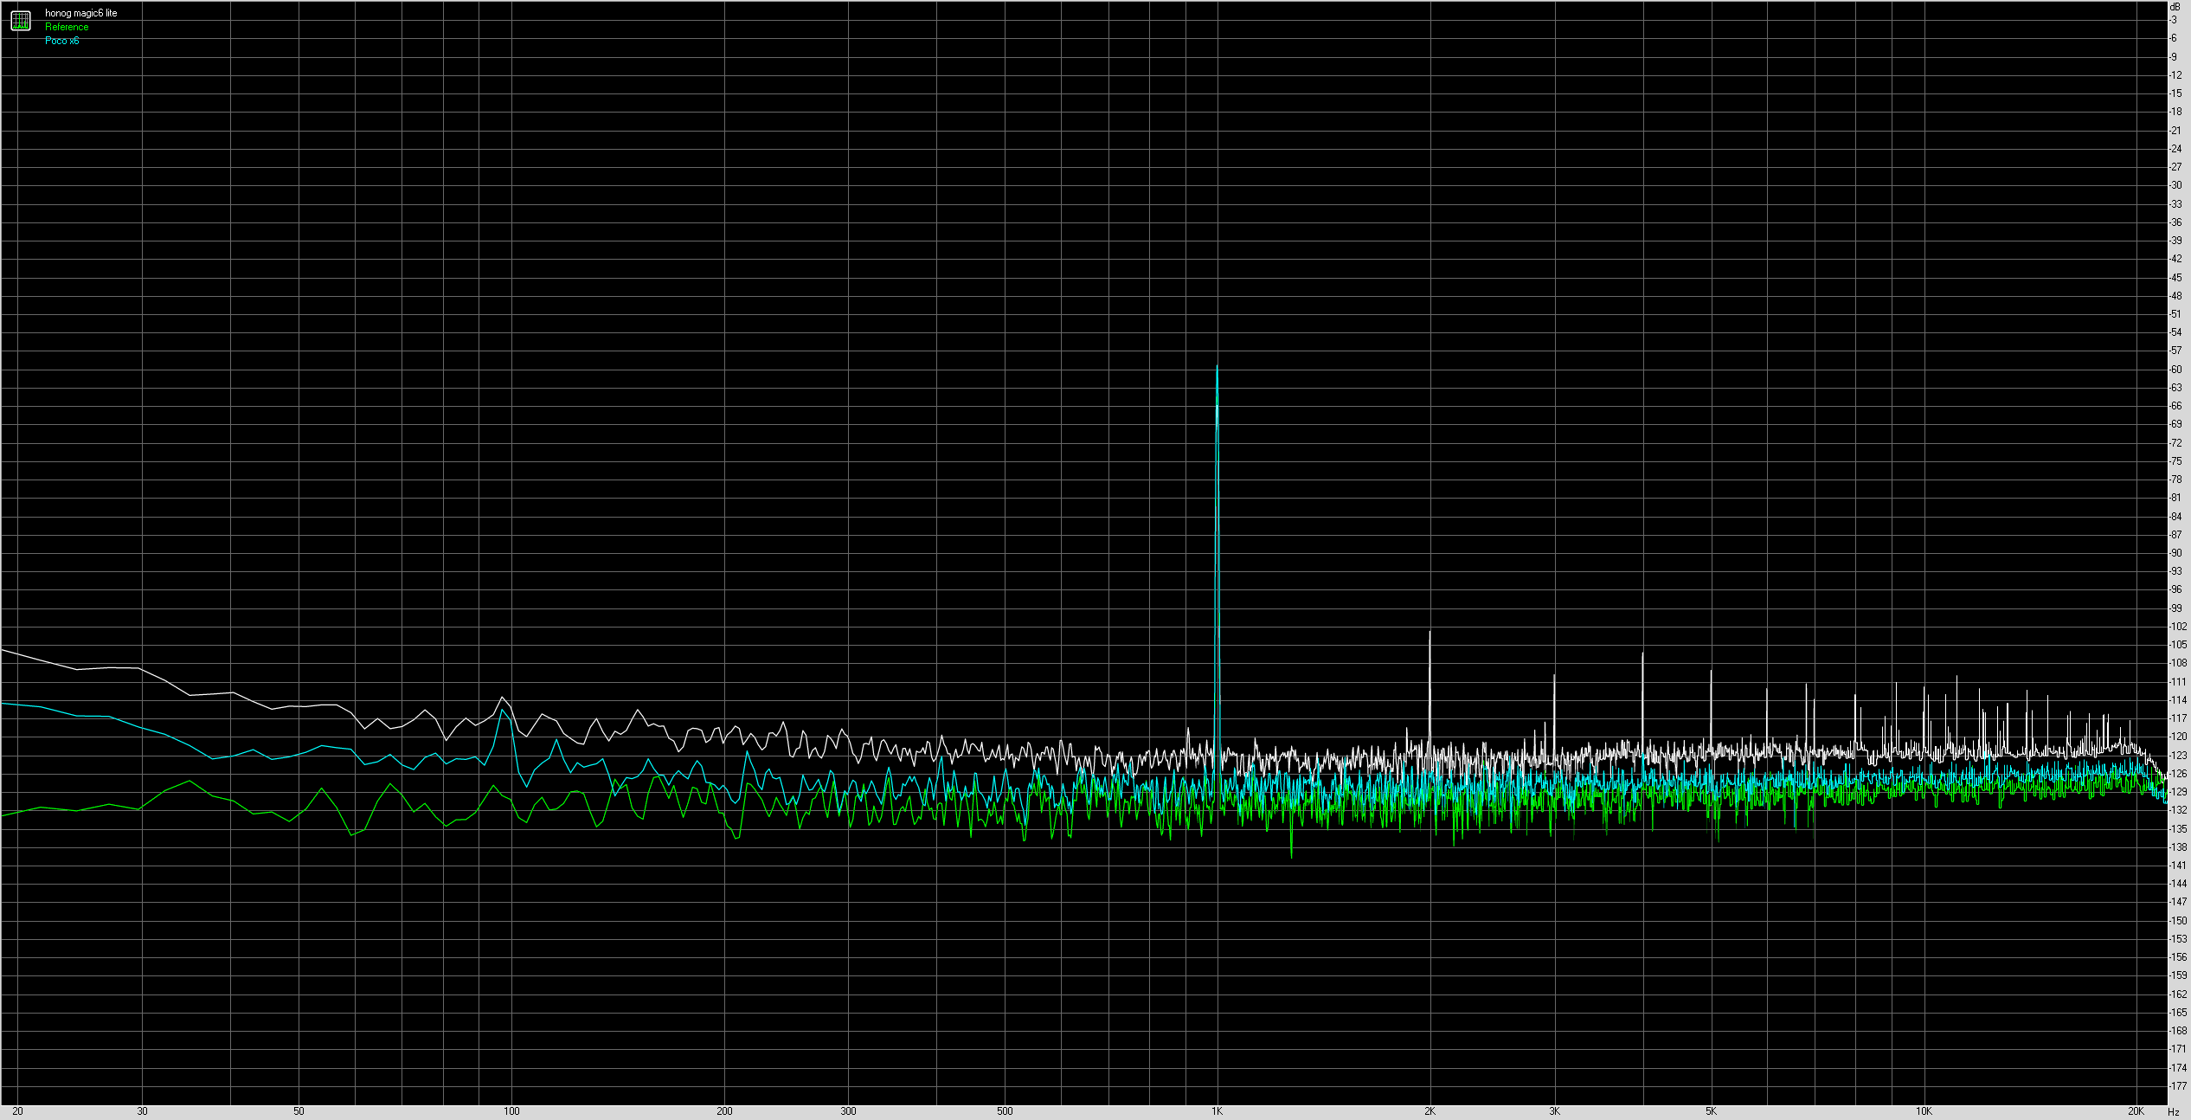Select the honog magic6 lite legend entry
Image resolution: width=2191 pixels, height=1120 pixels.
80,13
